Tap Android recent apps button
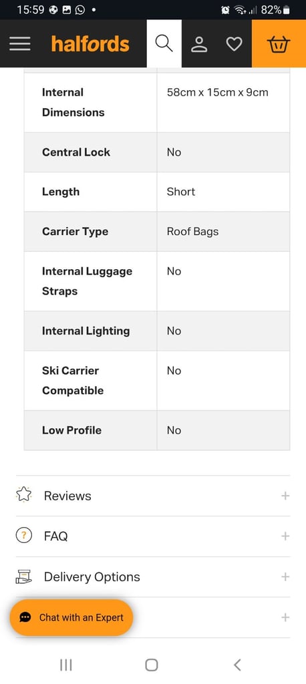The width and height of the screenshot is (306, 684). [66, 665]
